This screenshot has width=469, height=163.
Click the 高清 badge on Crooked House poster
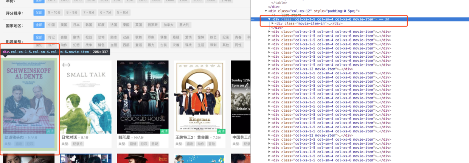(x=164, y=131)
